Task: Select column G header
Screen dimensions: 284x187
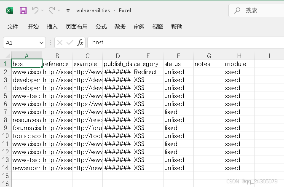Action: click(x=209, y=56)
